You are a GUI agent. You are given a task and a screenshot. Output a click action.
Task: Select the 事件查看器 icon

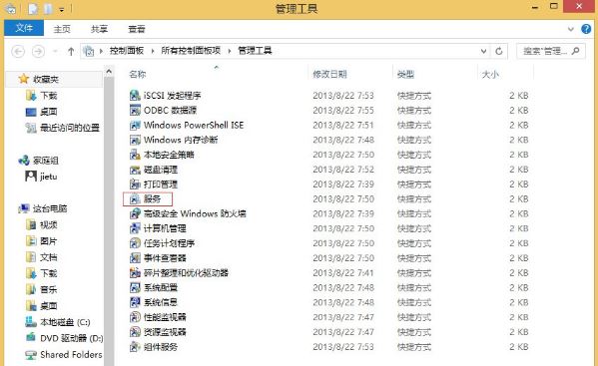135,258
